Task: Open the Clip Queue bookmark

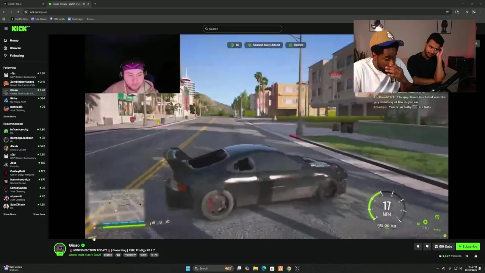Action: [39, 19]
